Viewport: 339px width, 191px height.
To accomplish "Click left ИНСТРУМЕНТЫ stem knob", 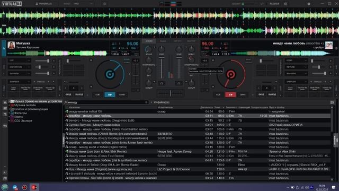I will 149,60.
